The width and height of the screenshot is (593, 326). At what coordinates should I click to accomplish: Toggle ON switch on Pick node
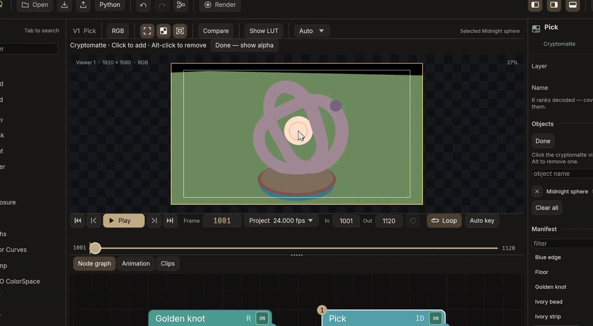point(435,318)
